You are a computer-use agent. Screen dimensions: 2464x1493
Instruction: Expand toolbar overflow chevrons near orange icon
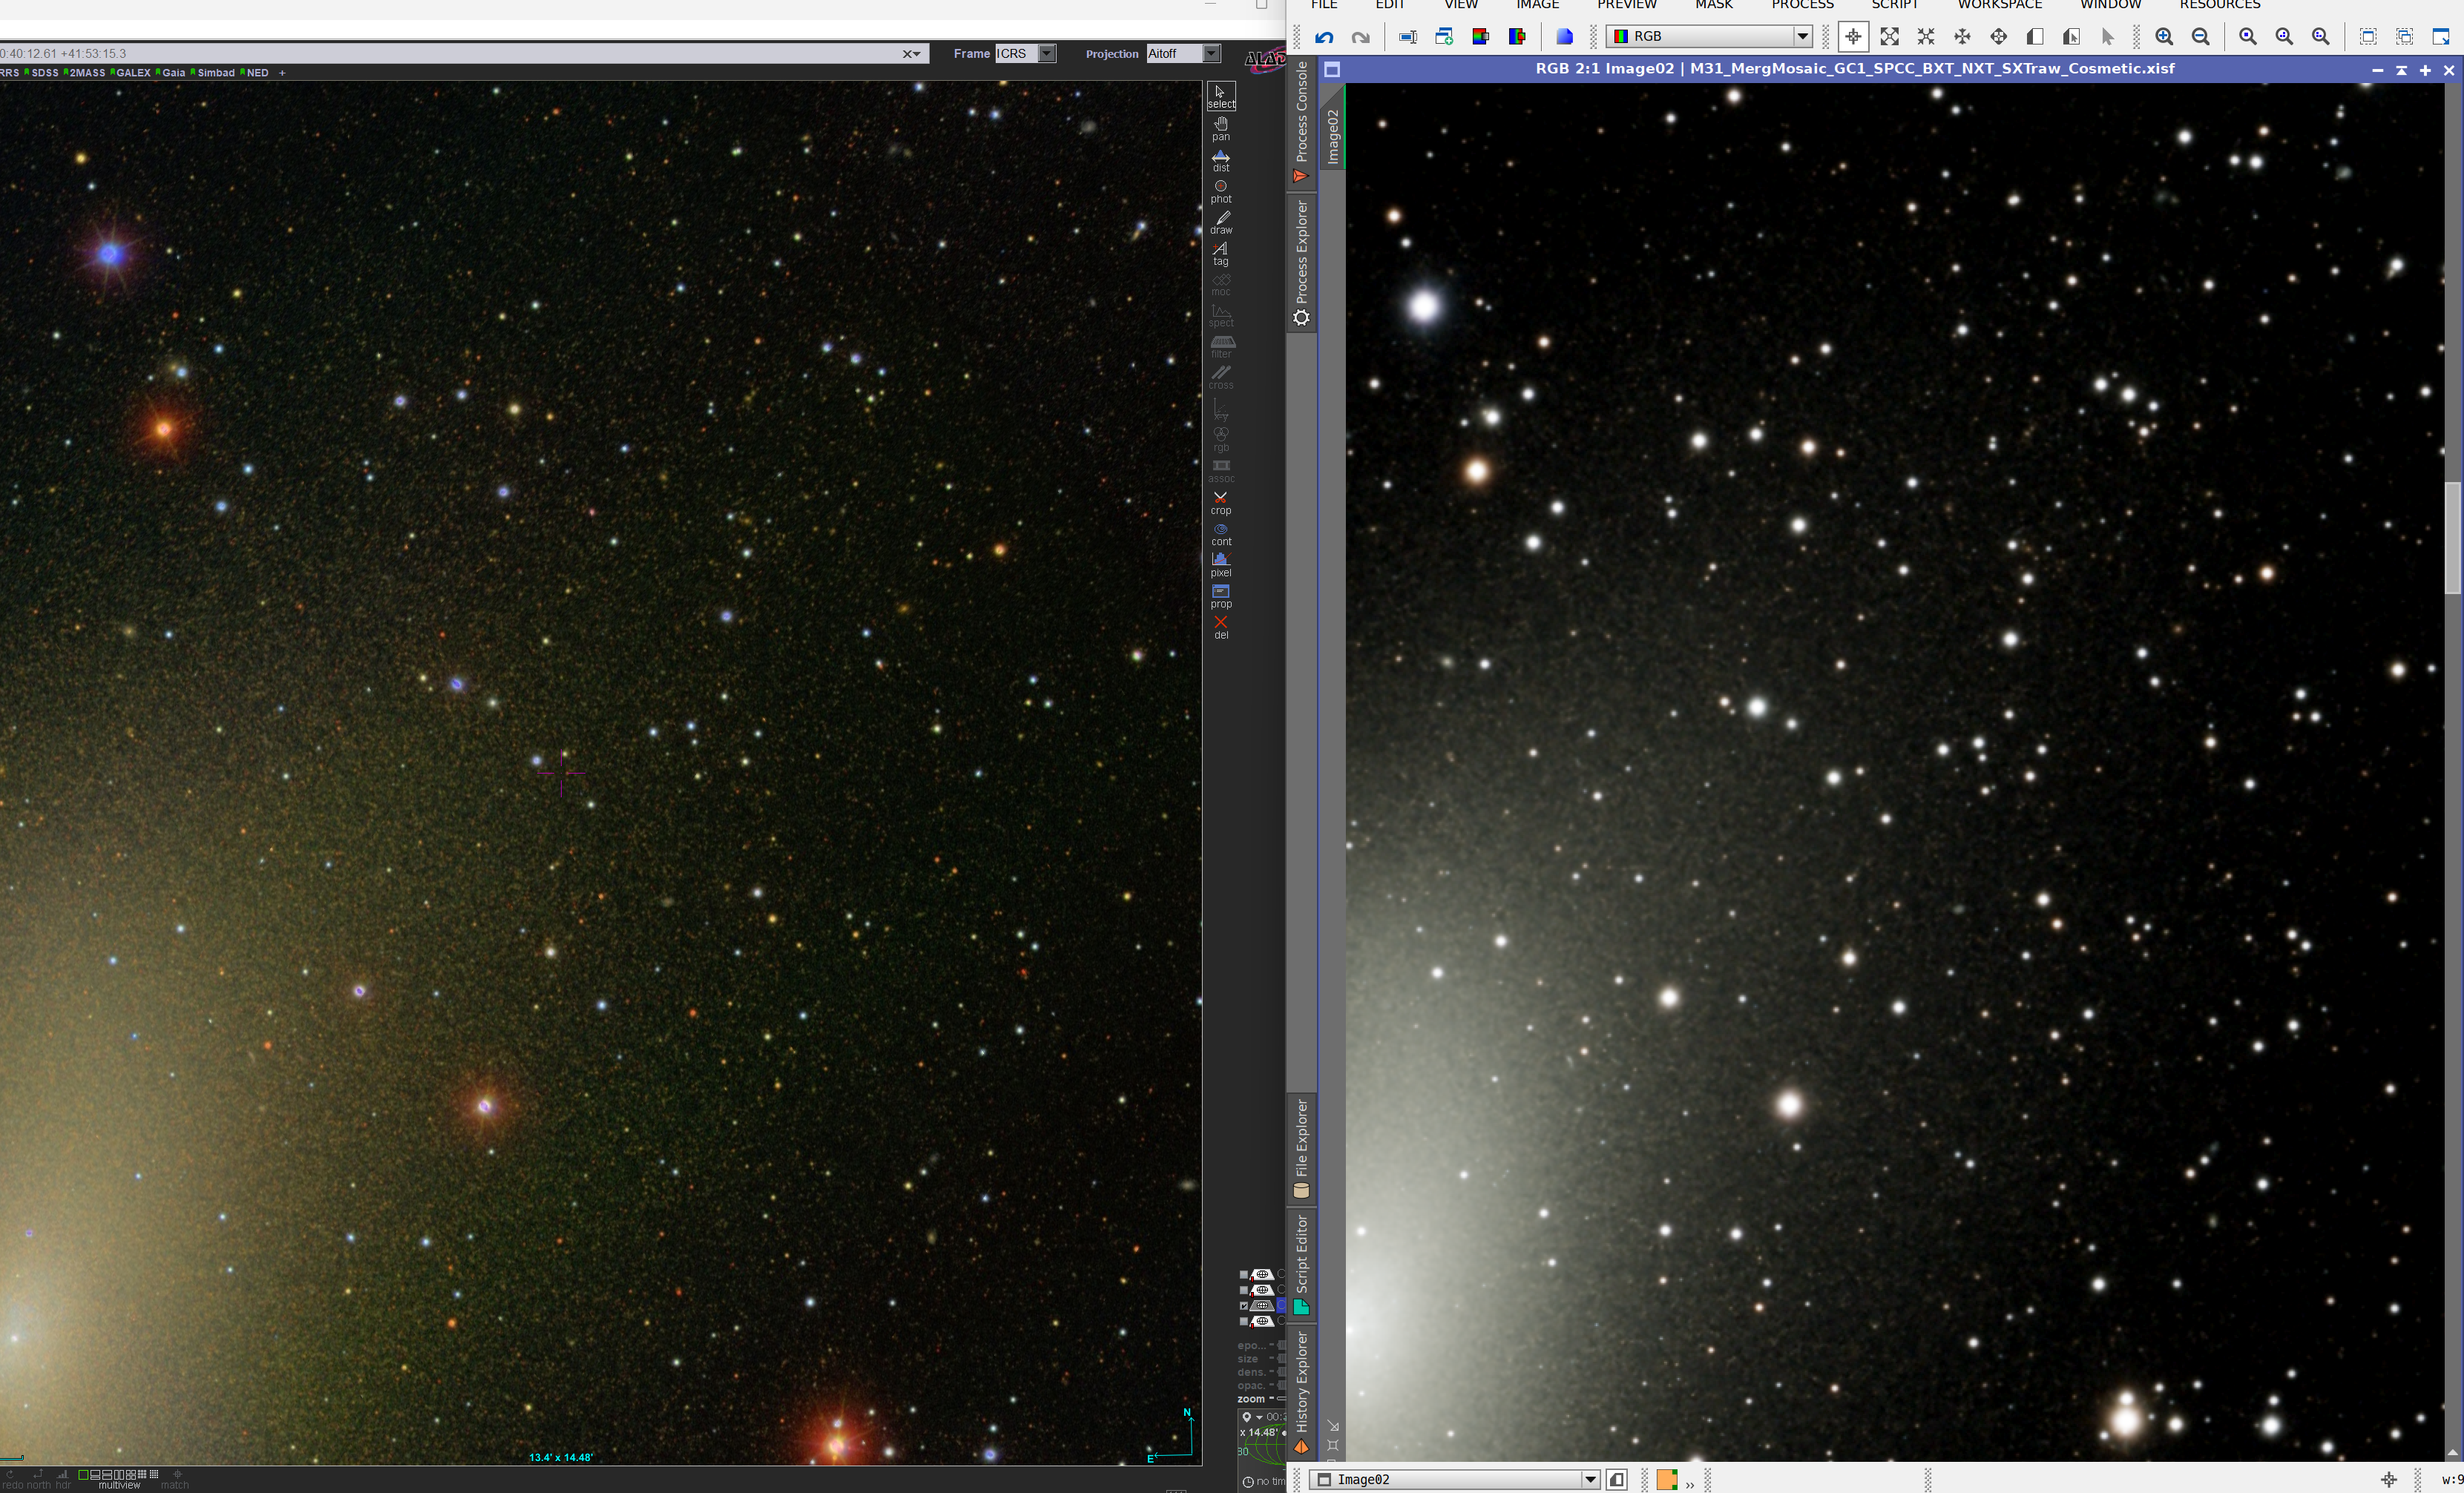click(x=1690, y=1484)
